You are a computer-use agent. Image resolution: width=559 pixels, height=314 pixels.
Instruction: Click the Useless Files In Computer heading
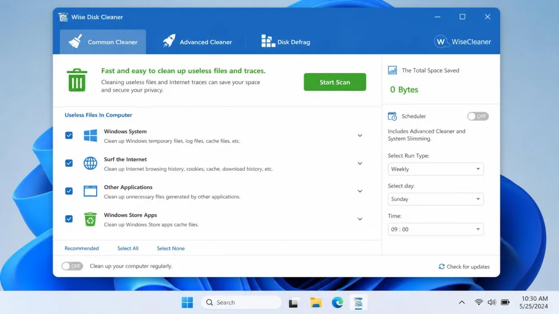pyautogui.click(x=98, y=115)
